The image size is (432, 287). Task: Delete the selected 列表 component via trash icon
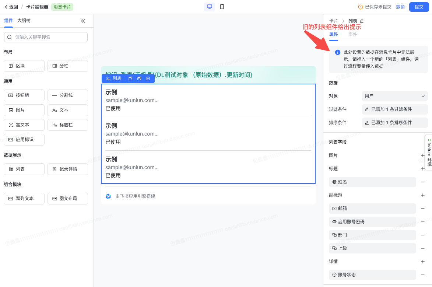coord(148,78)
